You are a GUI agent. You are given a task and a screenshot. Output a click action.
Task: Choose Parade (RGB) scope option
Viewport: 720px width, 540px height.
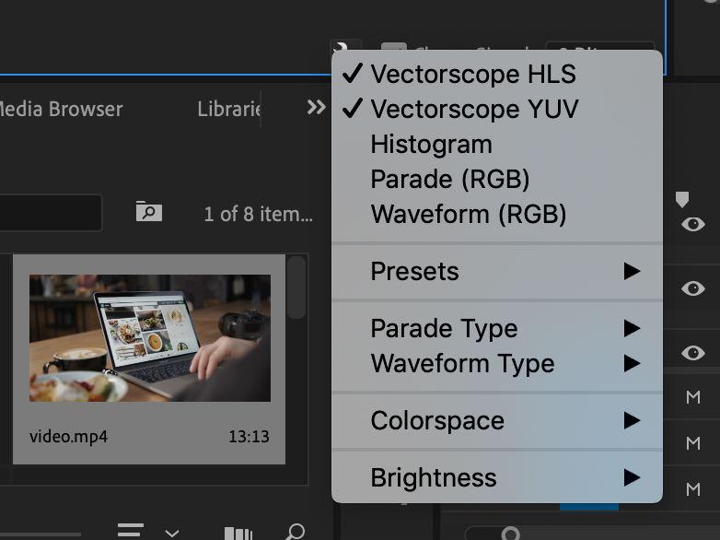[450, 179]
